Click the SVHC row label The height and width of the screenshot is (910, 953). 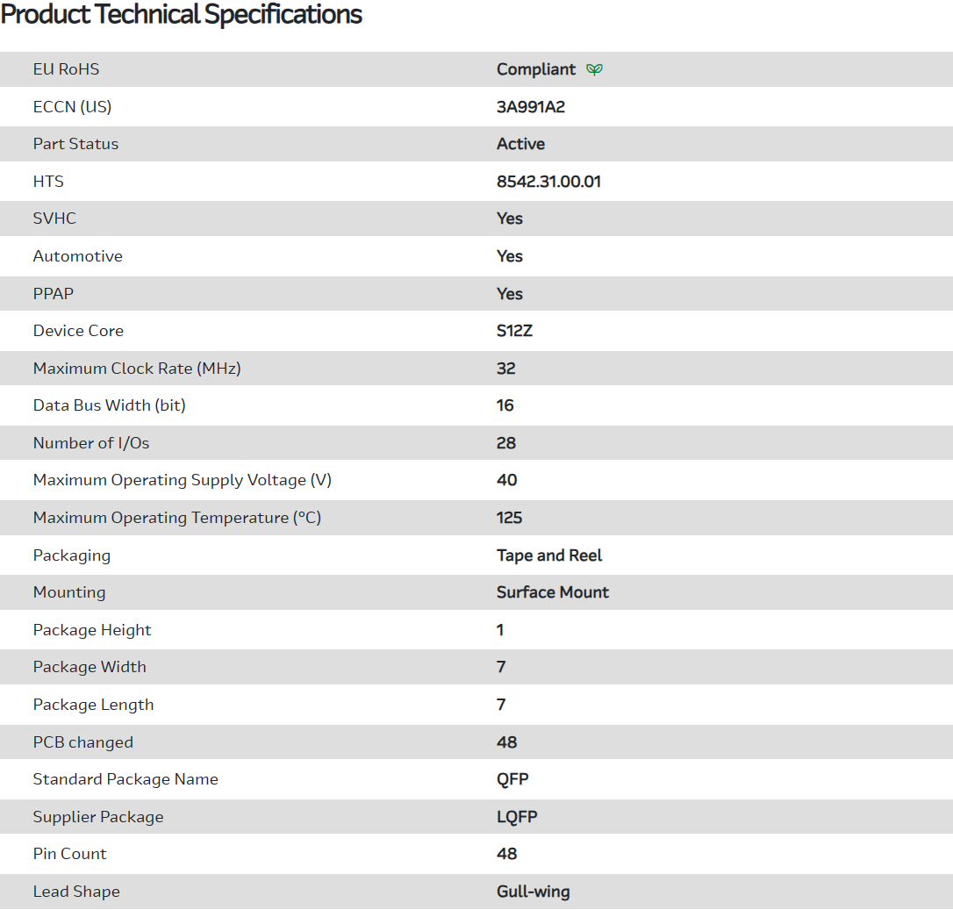click(54, 219)
